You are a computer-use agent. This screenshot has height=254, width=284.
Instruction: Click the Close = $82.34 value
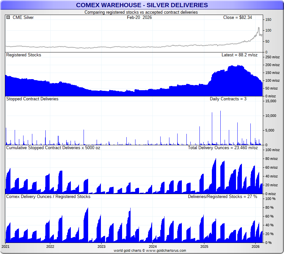(x=237, y=18)
